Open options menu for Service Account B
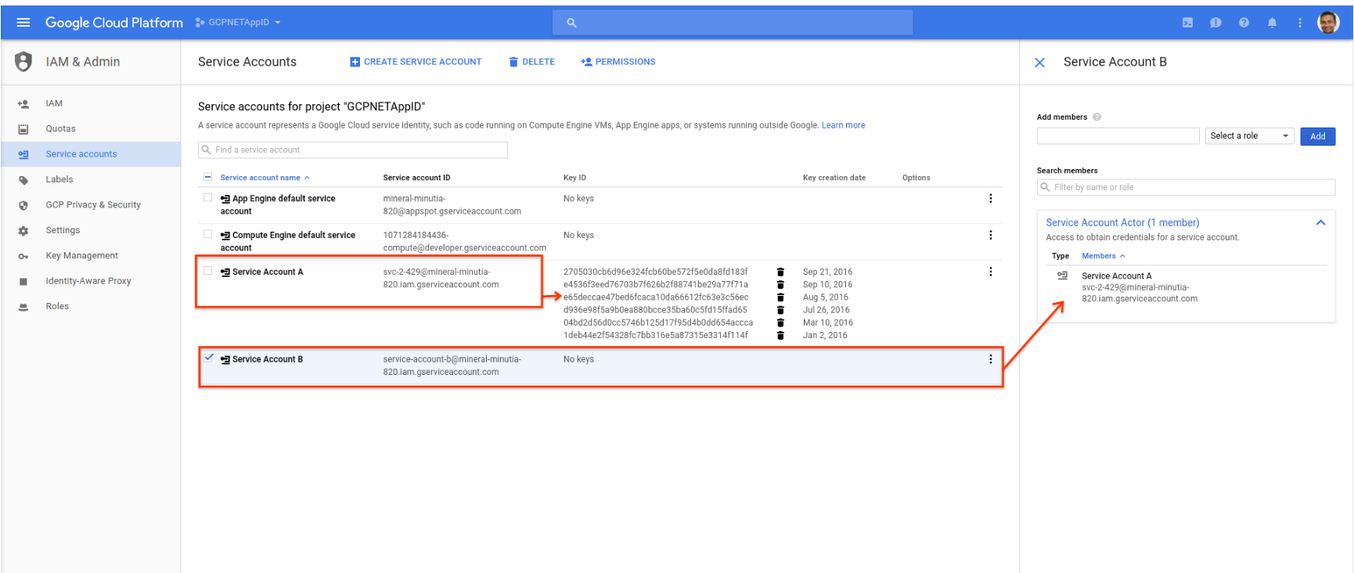The image size is (1354, 573). pos(991,359)
